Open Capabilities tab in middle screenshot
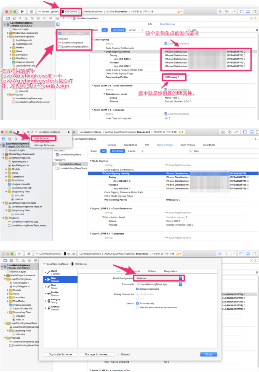 131,145
